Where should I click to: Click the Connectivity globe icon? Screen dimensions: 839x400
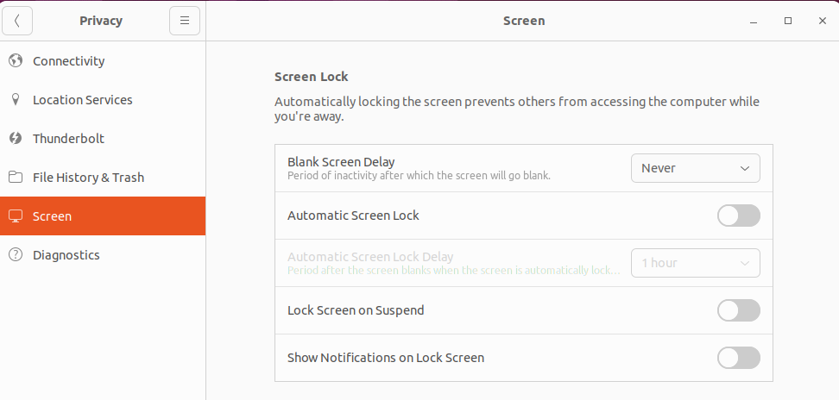tap(16, 61)
